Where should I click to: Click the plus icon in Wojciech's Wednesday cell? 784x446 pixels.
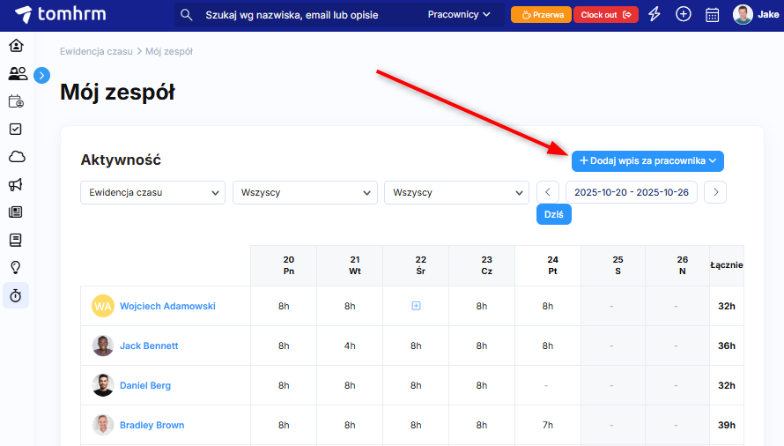416,306
